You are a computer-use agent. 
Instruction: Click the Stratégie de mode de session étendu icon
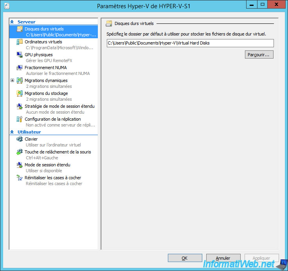[20, 106]
